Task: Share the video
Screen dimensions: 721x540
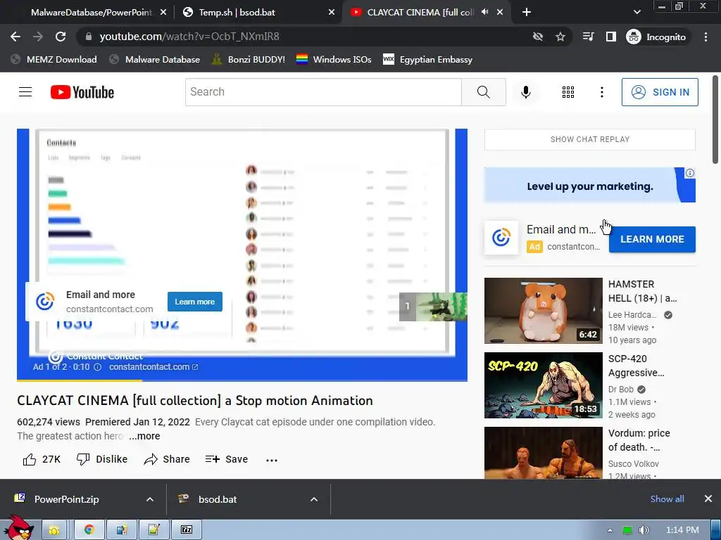Action: pyautogui.click(x=166, y=459)
